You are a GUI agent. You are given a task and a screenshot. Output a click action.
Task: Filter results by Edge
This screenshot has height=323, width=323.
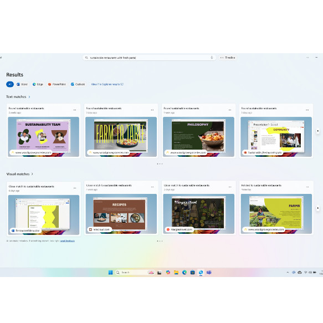38,84
